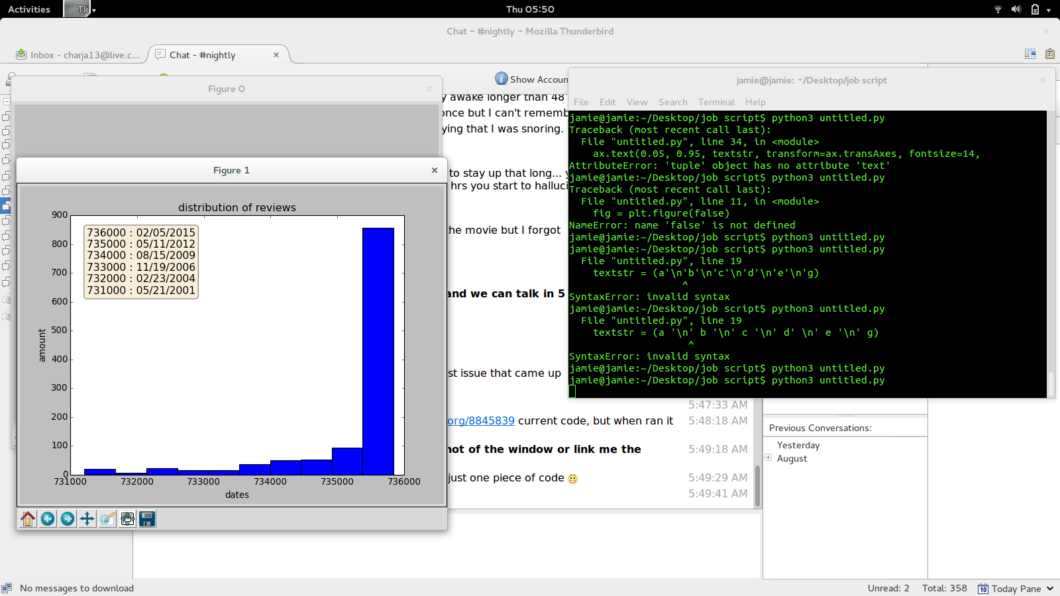Click the NameError line in the terminal
1060x596 pixels.
pyautogui.click(x=682, y=225)
